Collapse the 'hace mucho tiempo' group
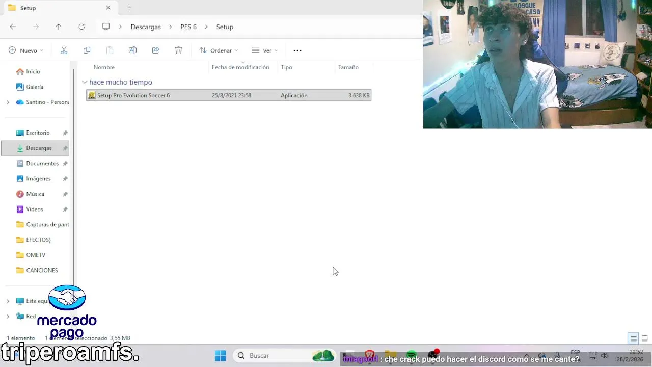The width and height of the screenshot is (652, 367). point(85,82)
